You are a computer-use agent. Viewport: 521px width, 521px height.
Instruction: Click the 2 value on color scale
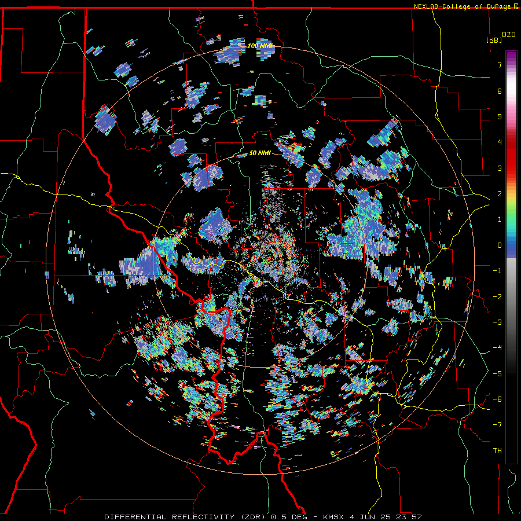pyautogui.click(x=500, y=193)
